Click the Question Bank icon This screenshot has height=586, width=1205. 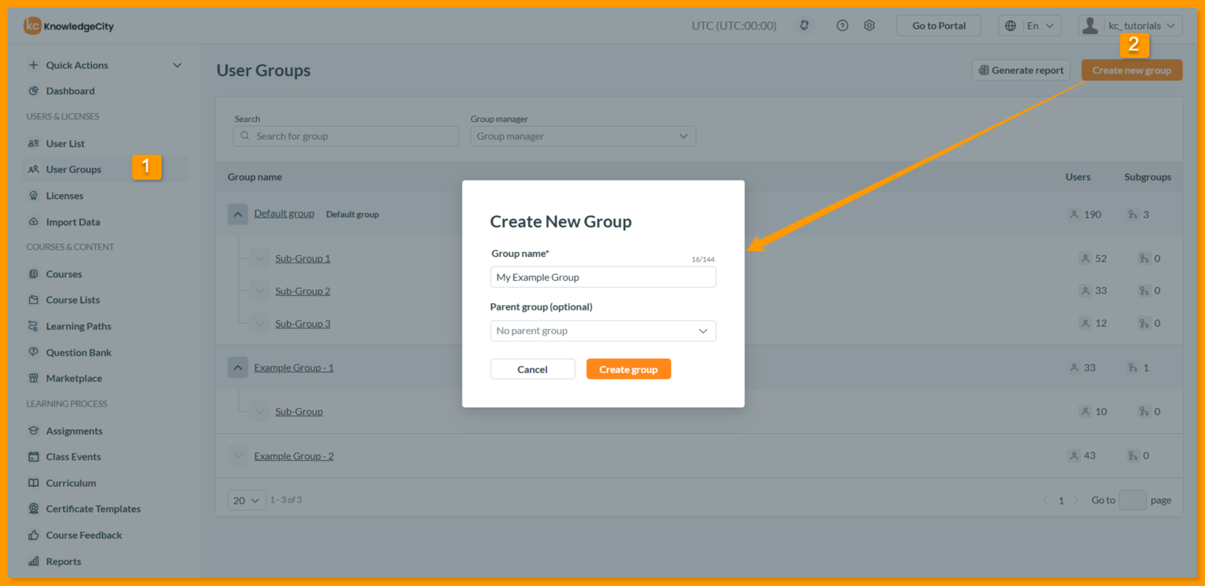(34, 352)
